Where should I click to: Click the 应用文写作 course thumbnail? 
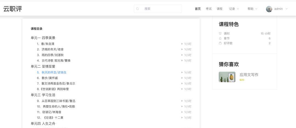click(x=227, y=77)
